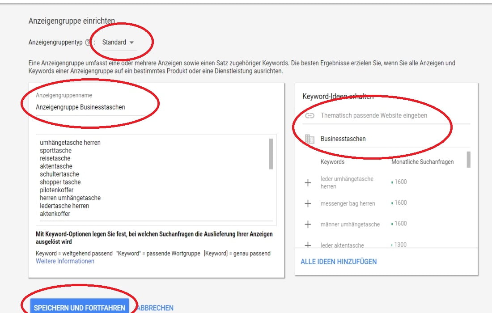
Task: Click the 1300 search volume value
Action: coord(400,245)
